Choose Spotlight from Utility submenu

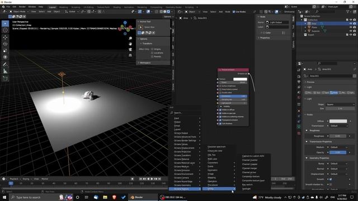pos(246,189)
